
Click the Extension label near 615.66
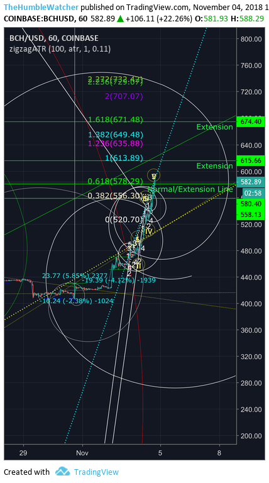[214, 166]
